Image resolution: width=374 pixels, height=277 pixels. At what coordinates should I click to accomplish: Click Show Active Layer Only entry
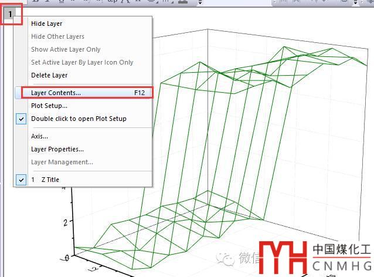coord(66,49)
